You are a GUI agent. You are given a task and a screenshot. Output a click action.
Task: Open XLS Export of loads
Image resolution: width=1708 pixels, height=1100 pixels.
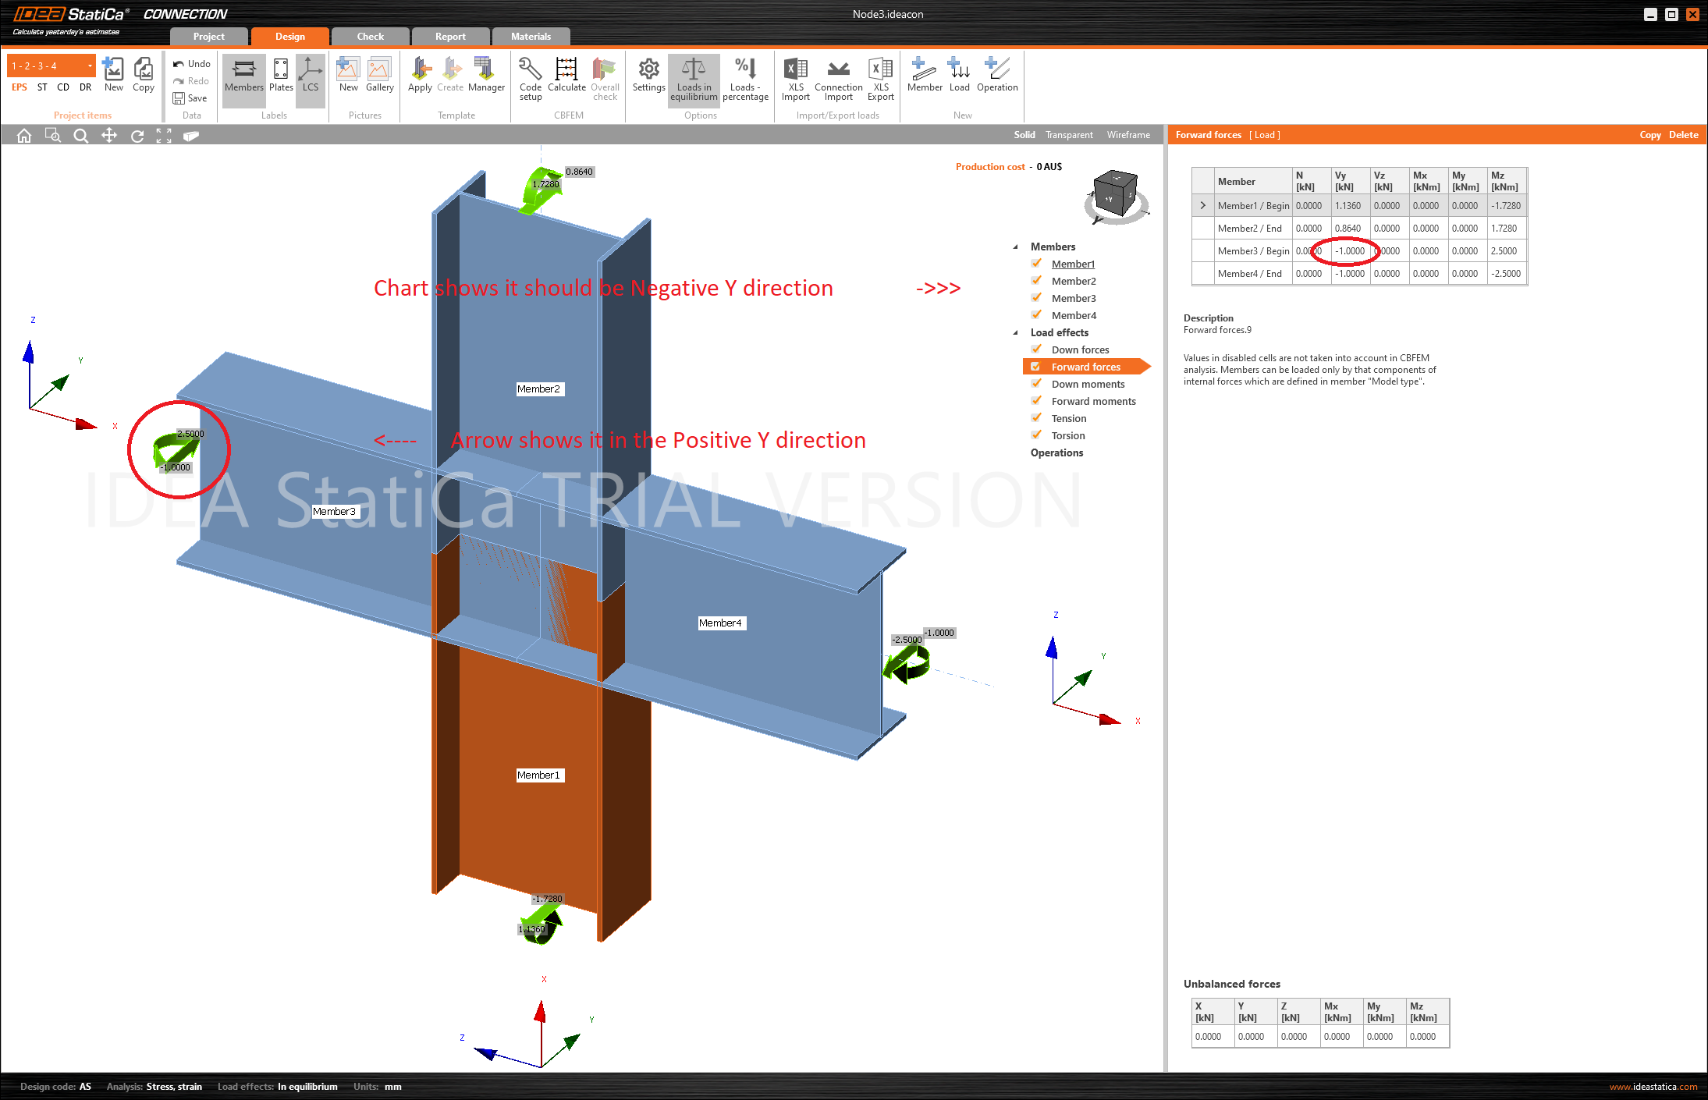[x=881, y=78]
